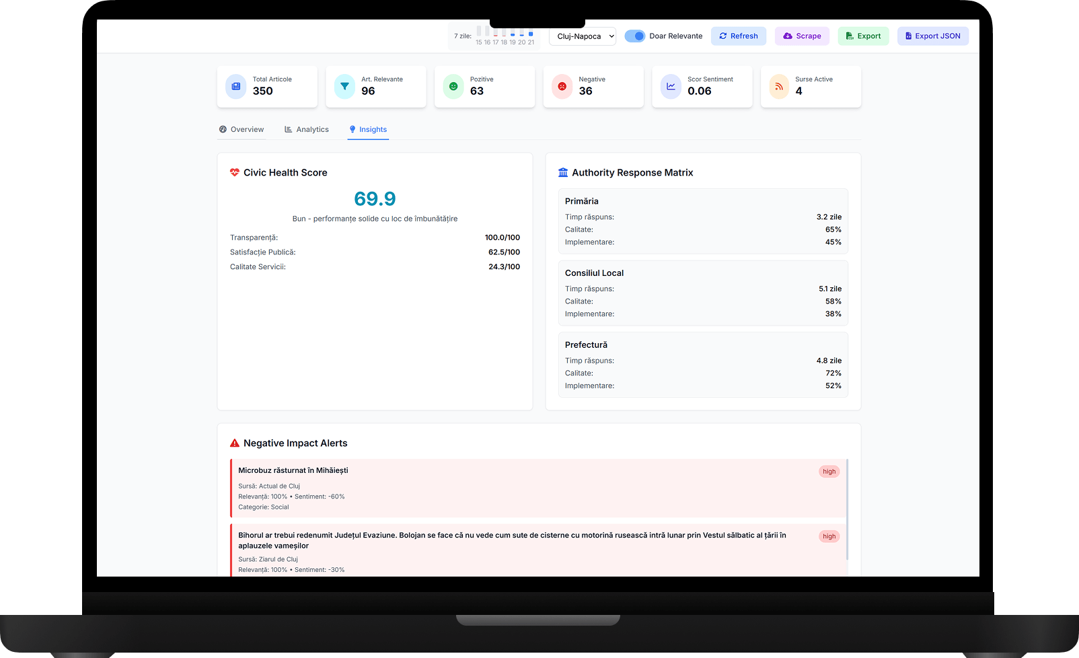The image size is (1079, 658).
Task: Click the Primăria authority heading
Action: coord(582,201)
